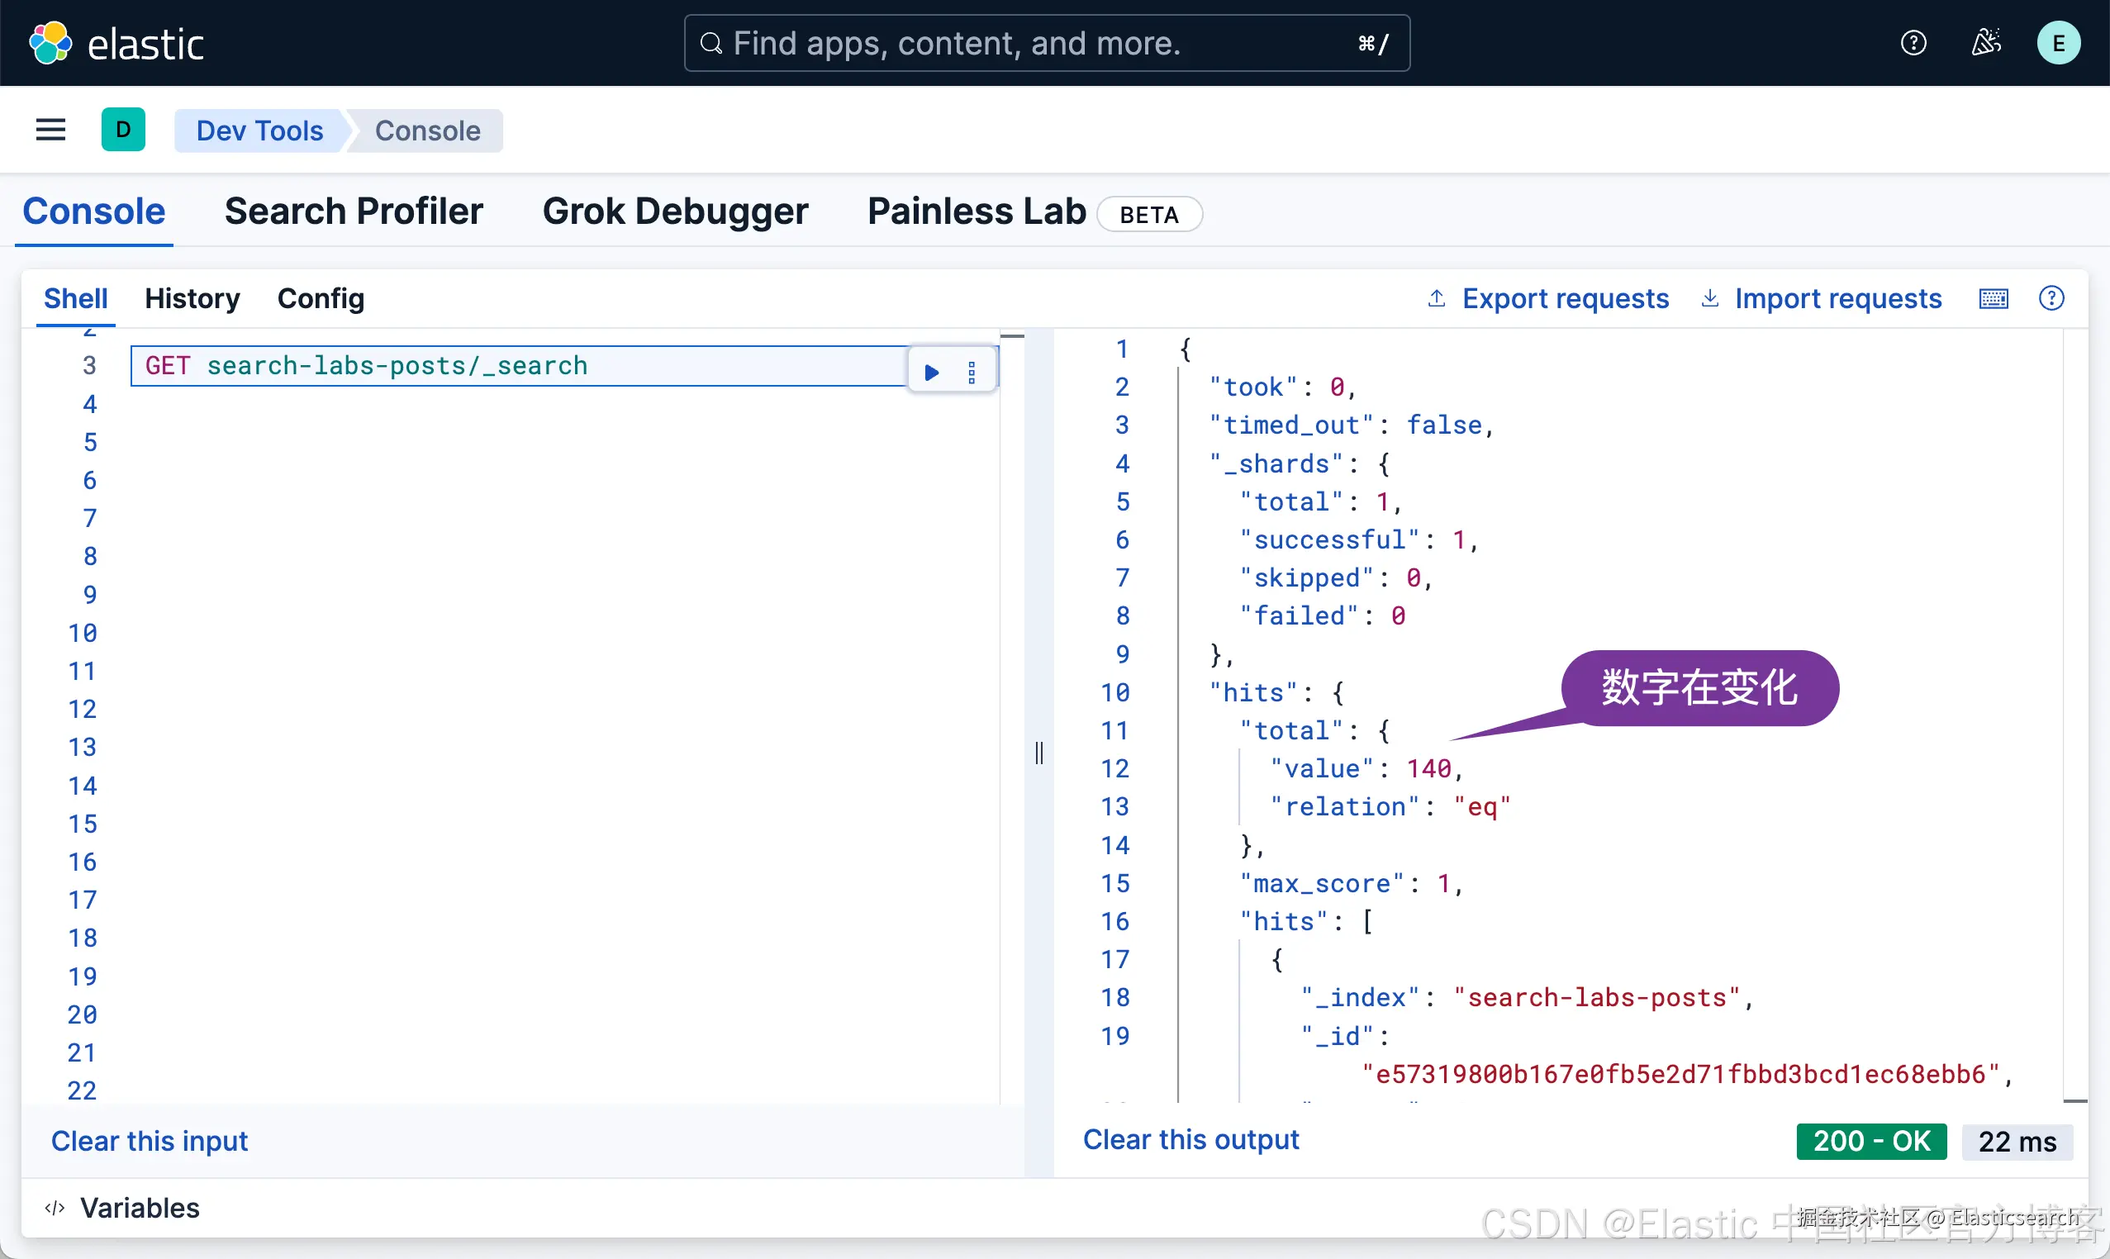
Task: Switch to the History tab
Action: tap(192, 298)
